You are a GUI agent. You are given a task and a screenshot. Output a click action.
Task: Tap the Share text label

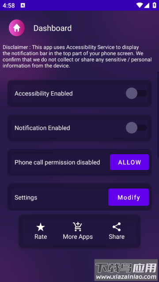tap(117, 237)
